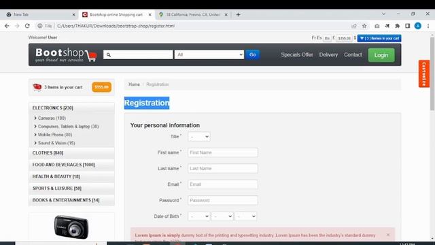
Task: Click the Es language link
Action: pos(319,38)
